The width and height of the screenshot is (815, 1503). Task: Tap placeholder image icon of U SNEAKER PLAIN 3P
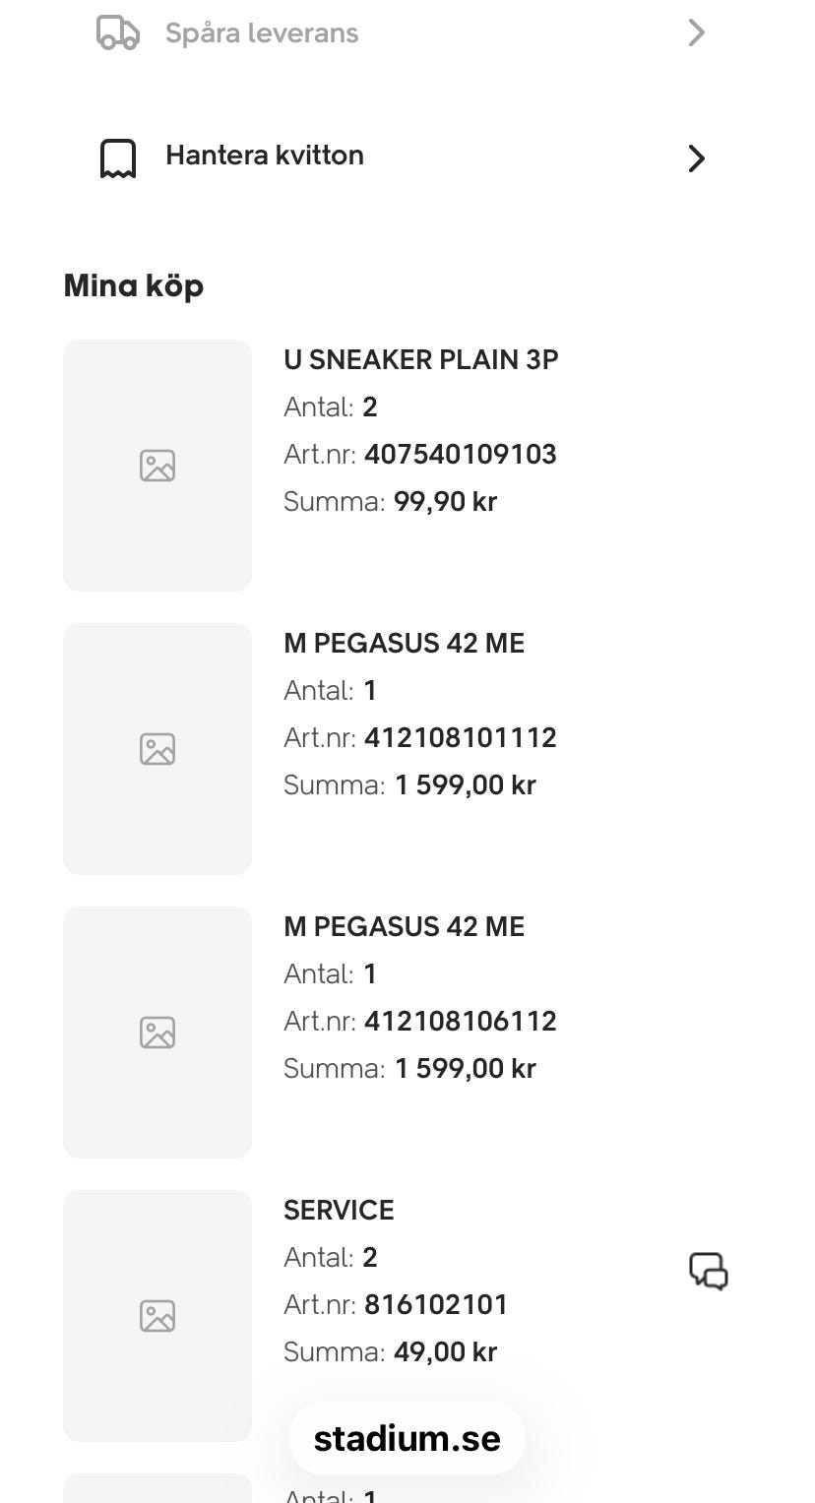[x=157, y=466]
